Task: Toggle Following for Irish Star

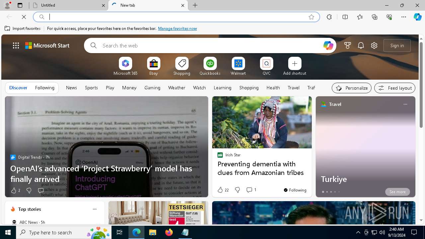Action: click(x=295, y=190)
